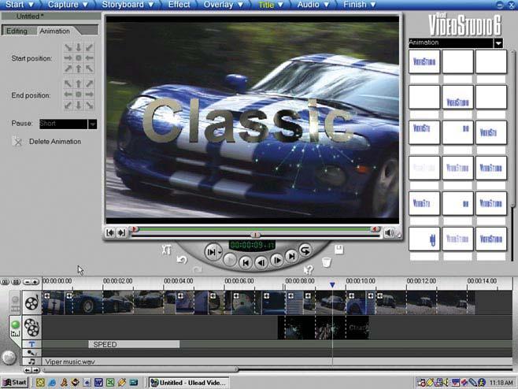
Task: Click the video track film reel icon
Action: click(x=31, y=302)
